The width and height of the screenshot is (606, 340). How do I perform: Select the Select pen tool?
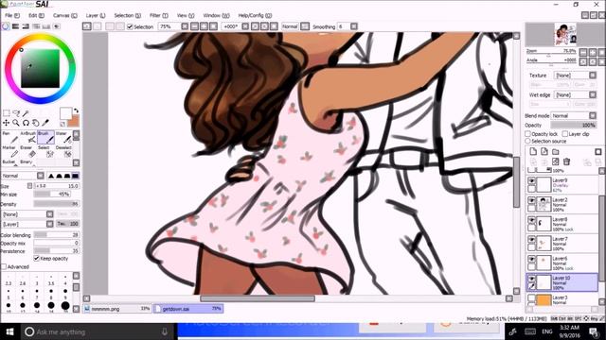pyautogui.click(x=45, y=151)
